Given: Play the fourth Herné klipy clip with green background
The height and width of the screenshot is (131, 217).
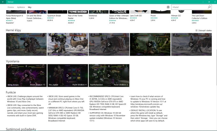Looking at the screenshot, I should click(x=150, y=44).
